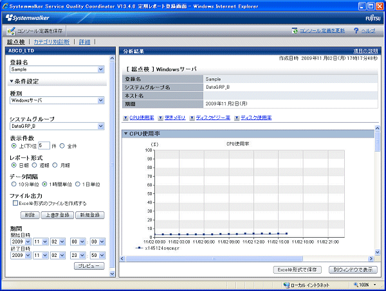Click graph horizontal scrollbar left arrow
Viewport: 386px width, 291px height.
(122, 258)
